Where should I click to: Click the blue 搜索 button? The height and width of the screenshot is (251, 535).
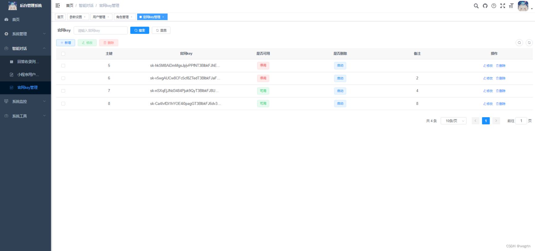coord(140,30)
